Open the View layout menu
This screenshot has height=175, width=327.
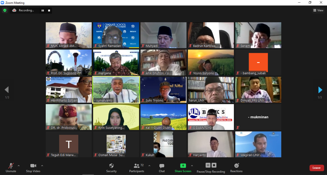318,10
